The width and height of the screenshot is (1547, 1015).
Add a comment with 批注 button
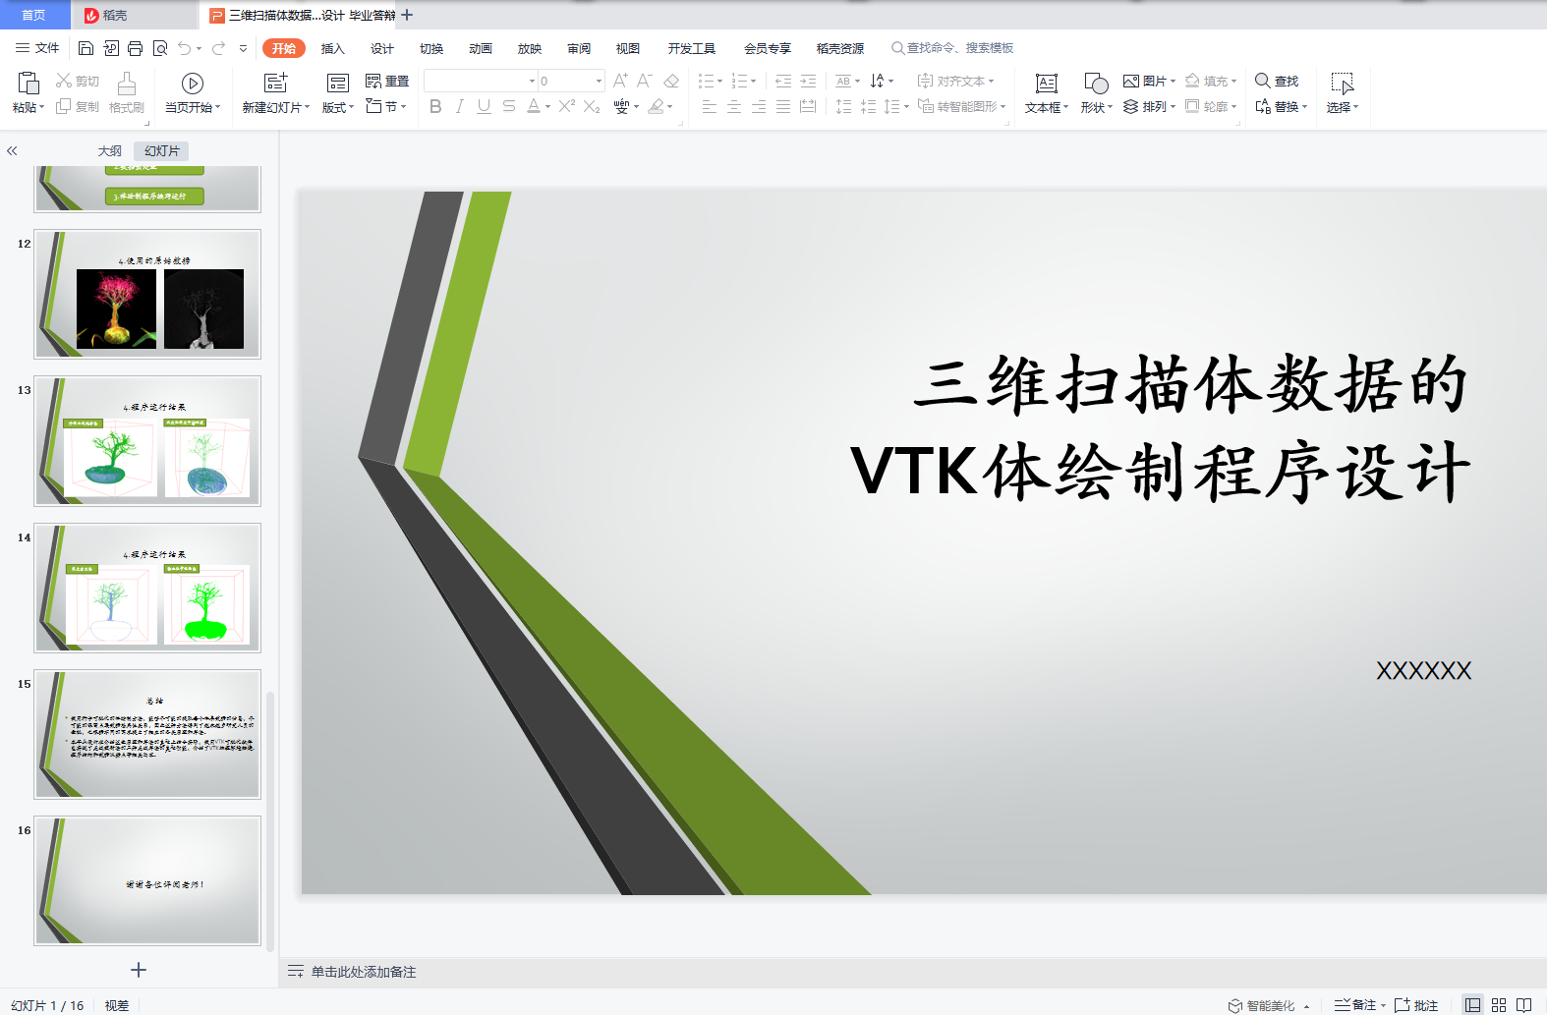click(1416, 1005)
